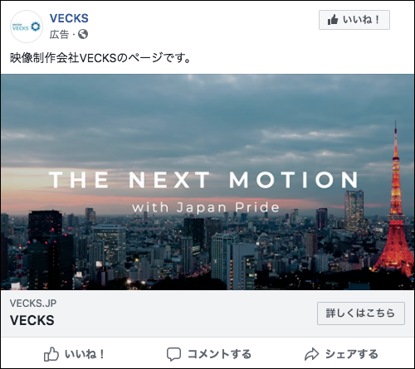415x369 pixels.
Task: Click the THE NEXT MOTION title on the image
Action: pos(204,180)
